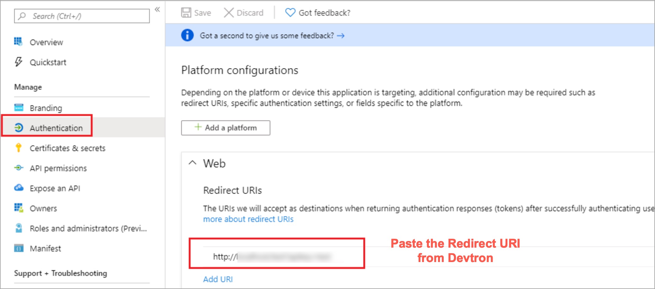Select the Authentication sidebar icon

point(19,128)
